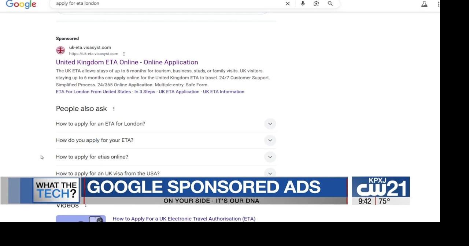Open Search Labs flask icon

coord(424,4)
